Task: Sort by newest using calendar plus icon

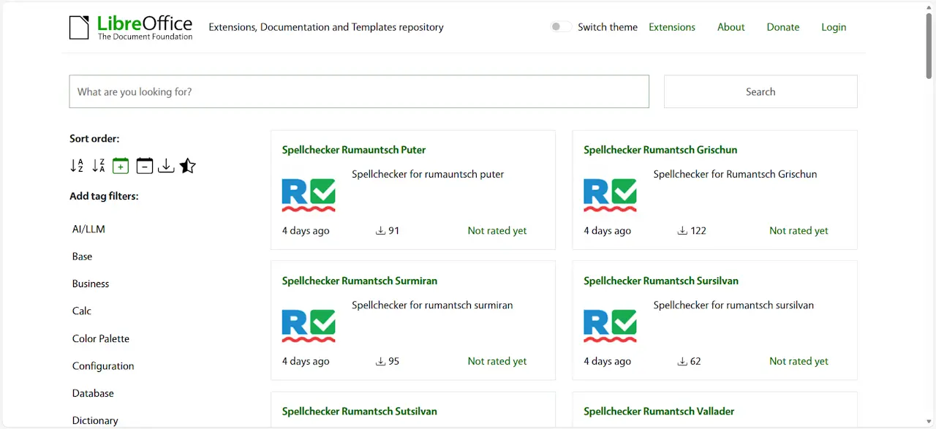Action: coord(121,166)
